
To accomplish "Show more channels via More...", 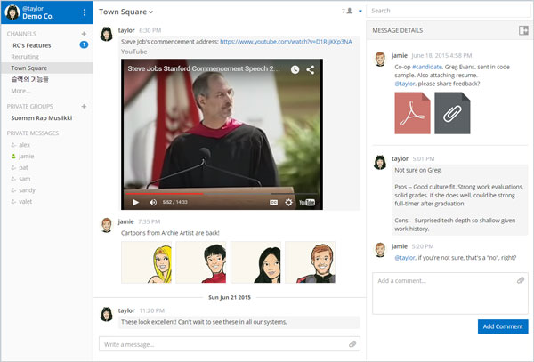I will (x=21, y=91).
